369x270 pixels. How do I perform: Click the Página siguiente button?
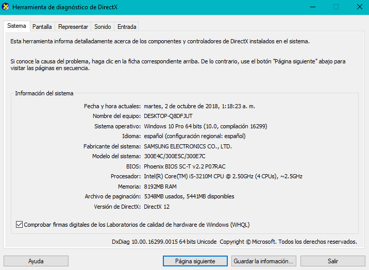click(195, 261)
